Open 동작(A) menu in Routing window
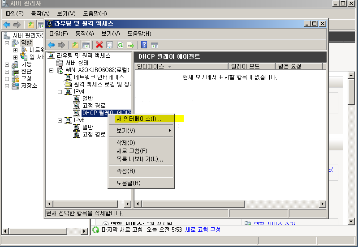358x247 pixels. click(x=85, y=34)
